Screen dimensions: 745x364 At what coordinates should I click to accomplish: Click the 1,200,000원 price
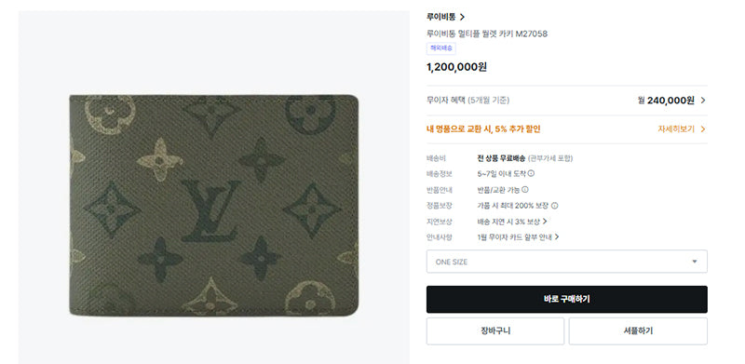(456, 67)
